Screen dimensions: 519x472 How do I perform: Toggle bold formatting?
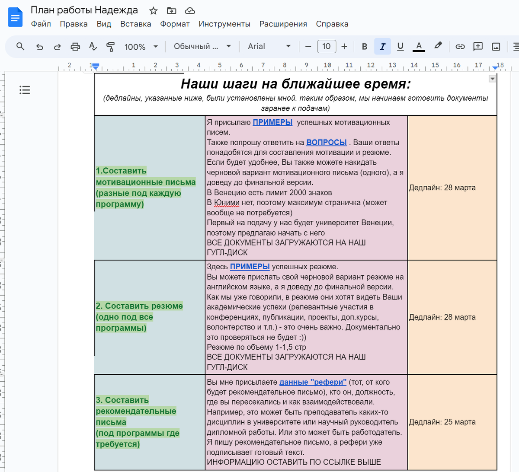365,46
